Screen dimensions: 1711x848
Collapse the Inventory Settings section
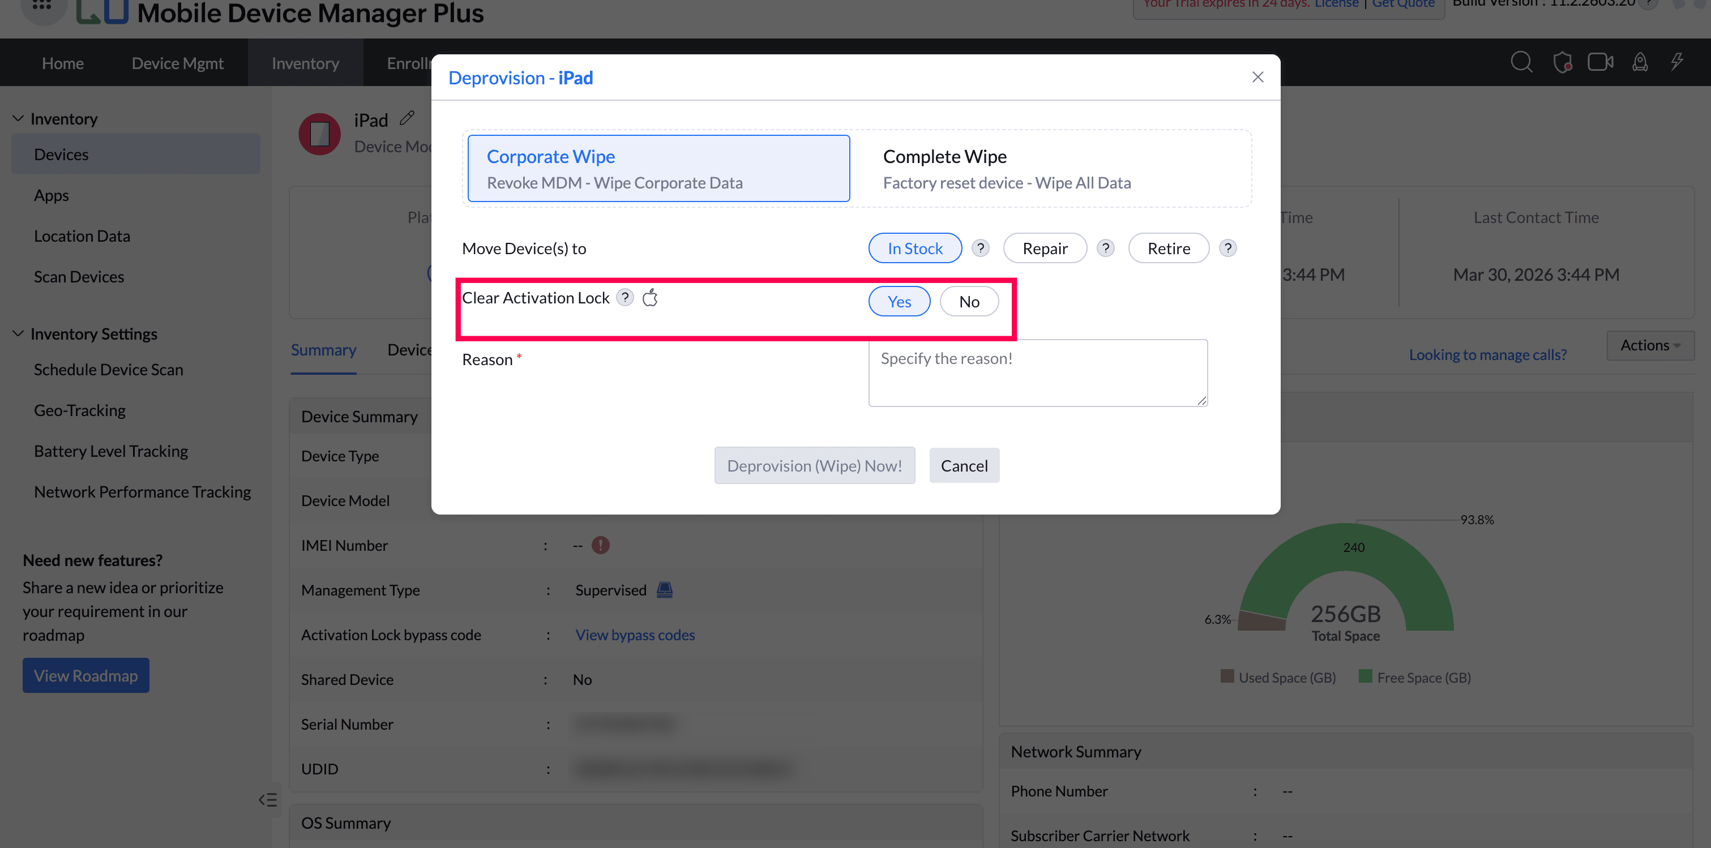[x=19, y=333]
